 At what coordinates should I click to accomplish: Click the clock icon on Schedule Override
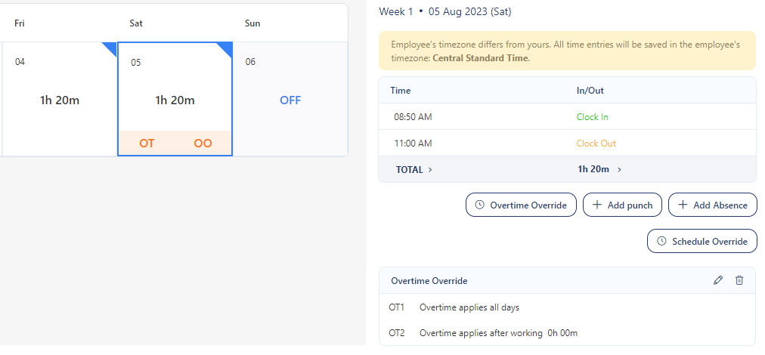[661, 242]
